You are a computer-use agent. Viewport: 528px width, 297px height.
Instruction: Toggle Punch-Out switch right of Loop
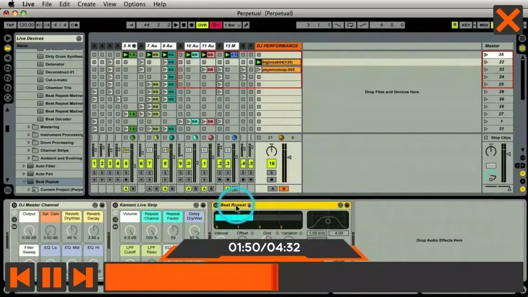coord(363,25)
